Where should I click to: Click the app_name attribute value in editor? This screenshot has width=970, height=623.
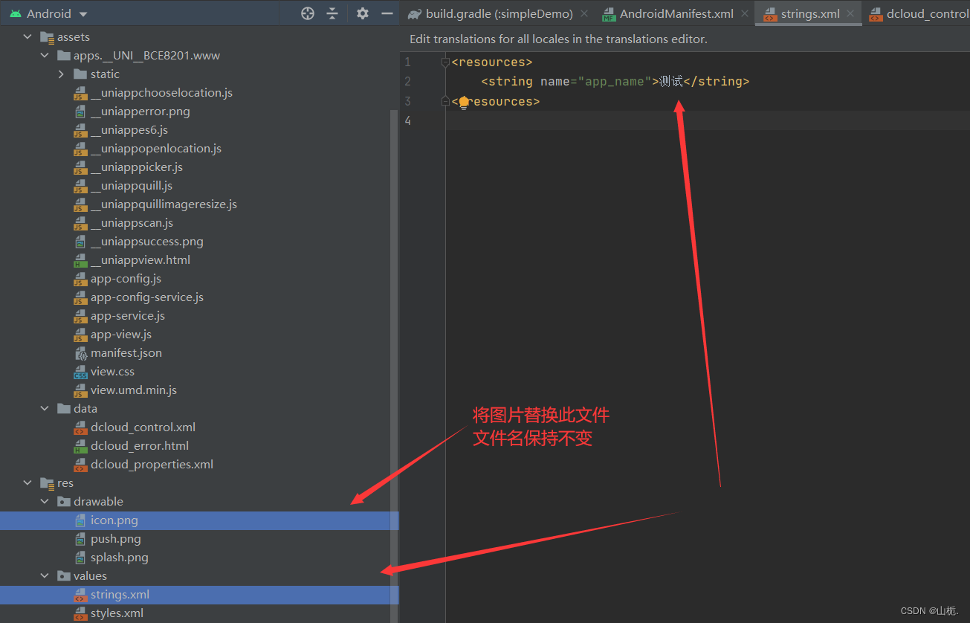(x=614, y=81)
